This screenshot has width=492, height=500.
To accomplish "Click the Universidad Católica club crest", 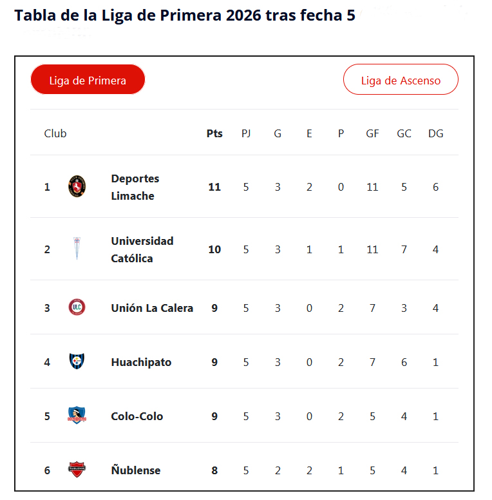I will [x=77, y=249].
